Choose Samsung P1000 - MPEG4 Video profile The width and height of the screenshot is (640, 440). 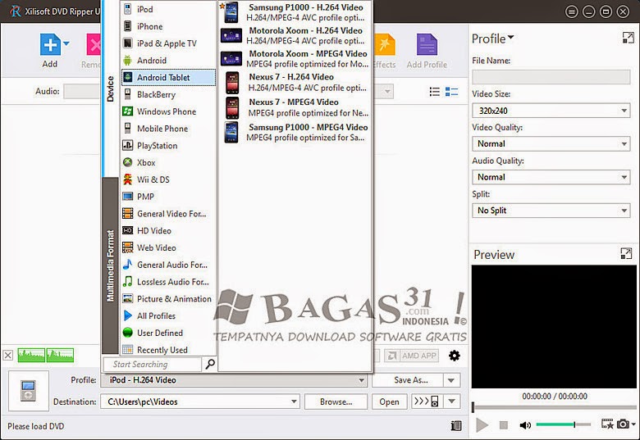[x=295, y=133]
